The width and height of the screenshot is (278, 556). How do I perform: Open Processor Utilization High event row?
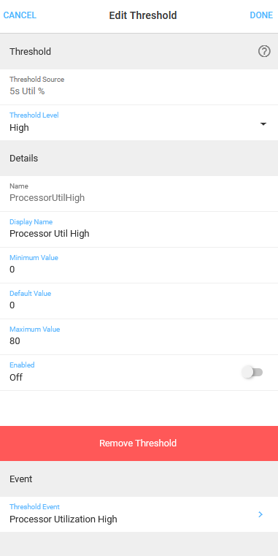tap(139, 514)
